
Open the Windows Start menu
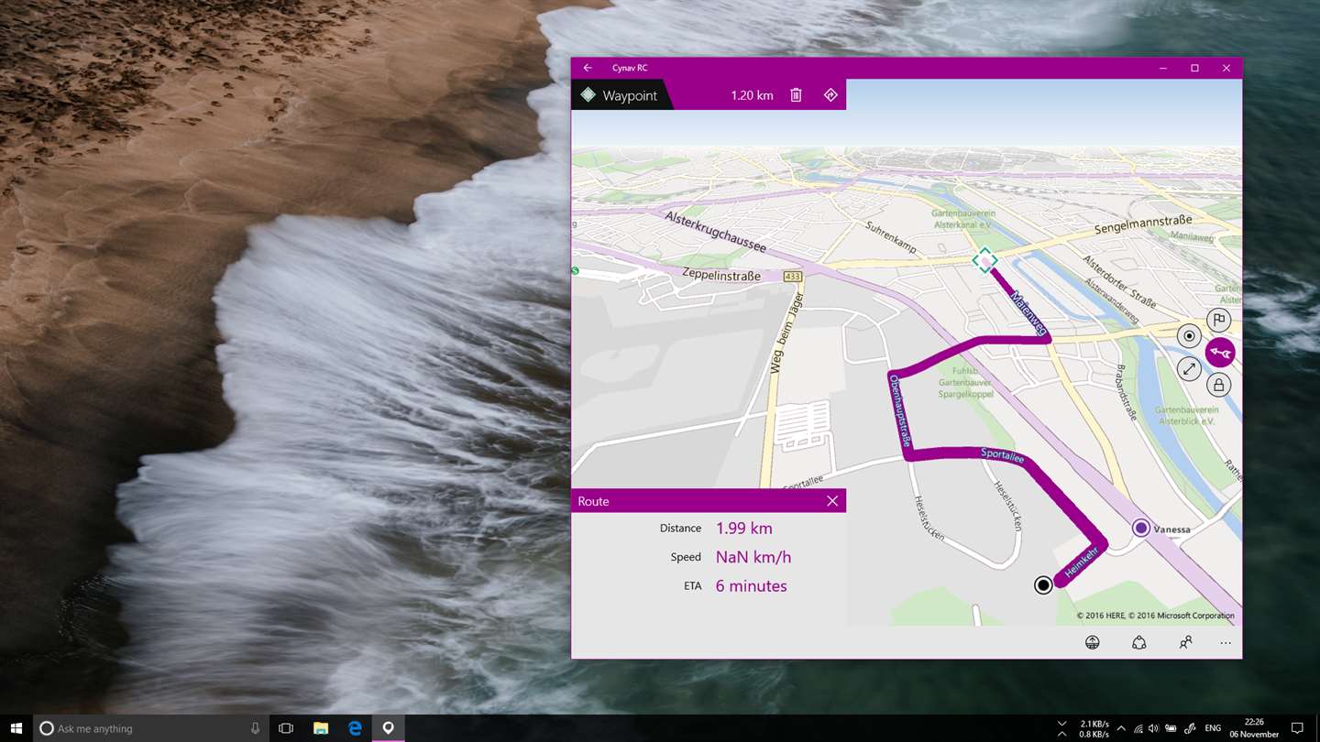[16, 728]
